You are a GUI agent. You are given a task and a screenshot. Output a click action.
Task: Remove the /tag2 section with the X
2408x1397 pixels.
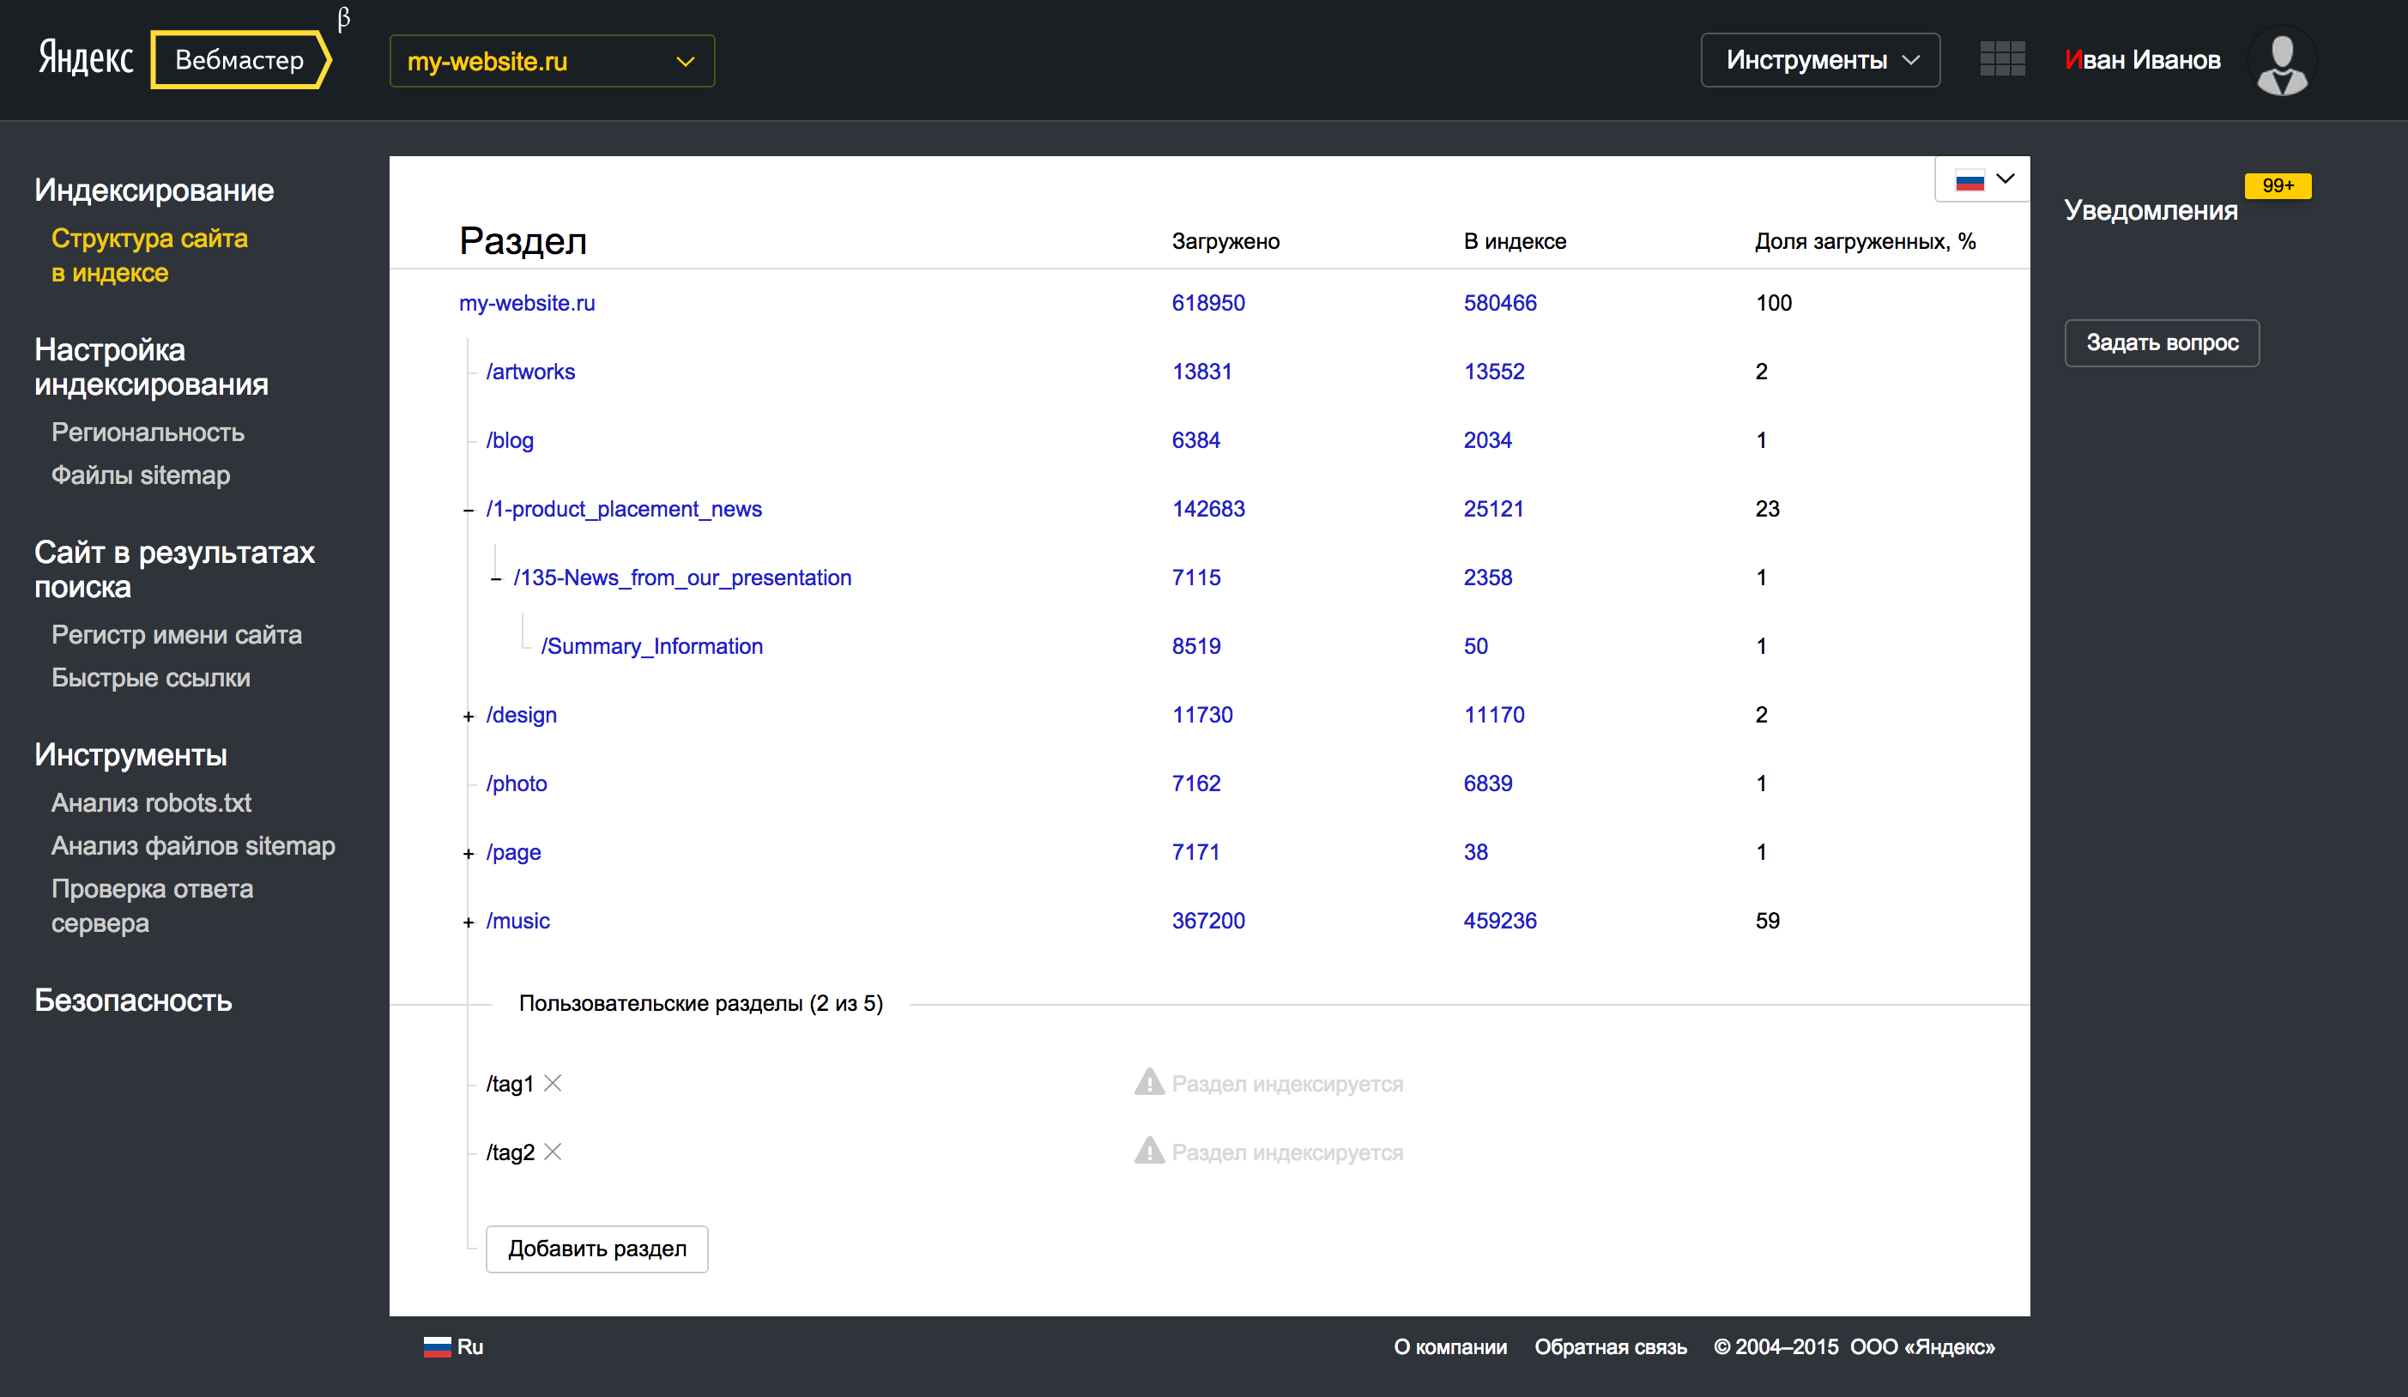click(x=553, y=1152)
